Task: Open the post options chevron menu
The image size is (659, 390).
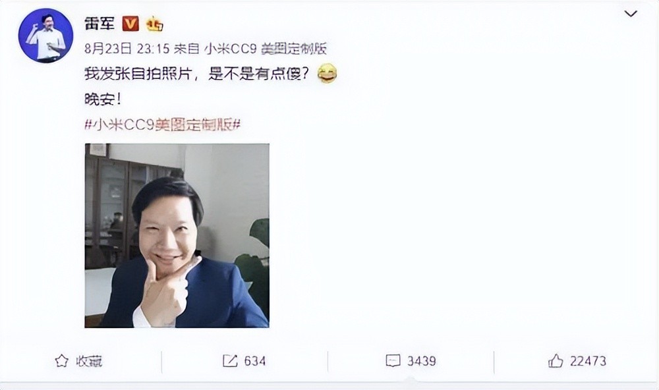Action: pos(631,14)
